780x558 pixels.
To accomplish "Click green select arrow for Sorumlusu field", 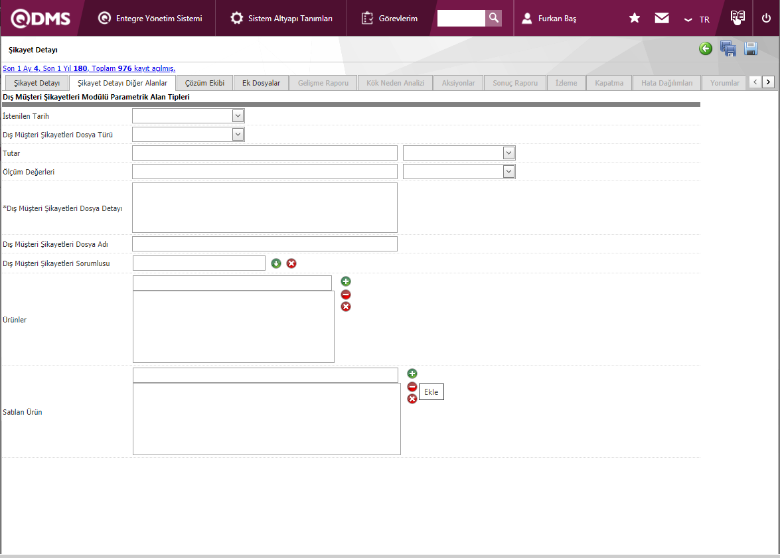I will tap(277, 263).
